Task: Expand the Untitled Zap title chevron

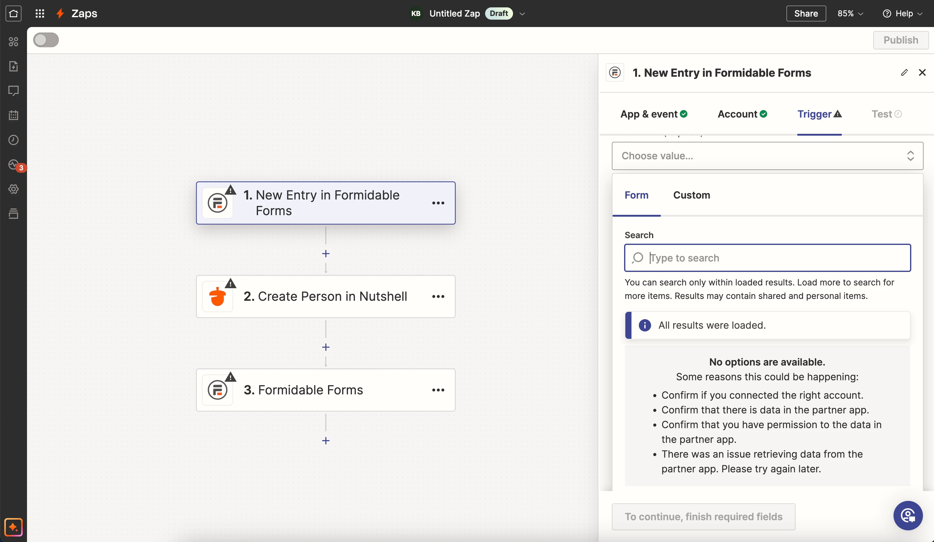Action: click(522, 14)
